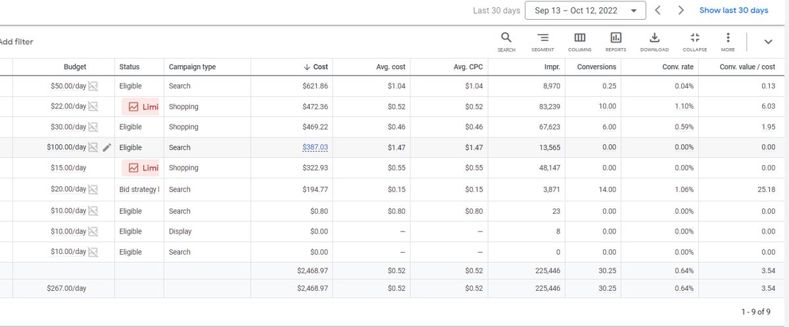
Task: Select the 0.25 conversions cell
Action: click(610, 86)
